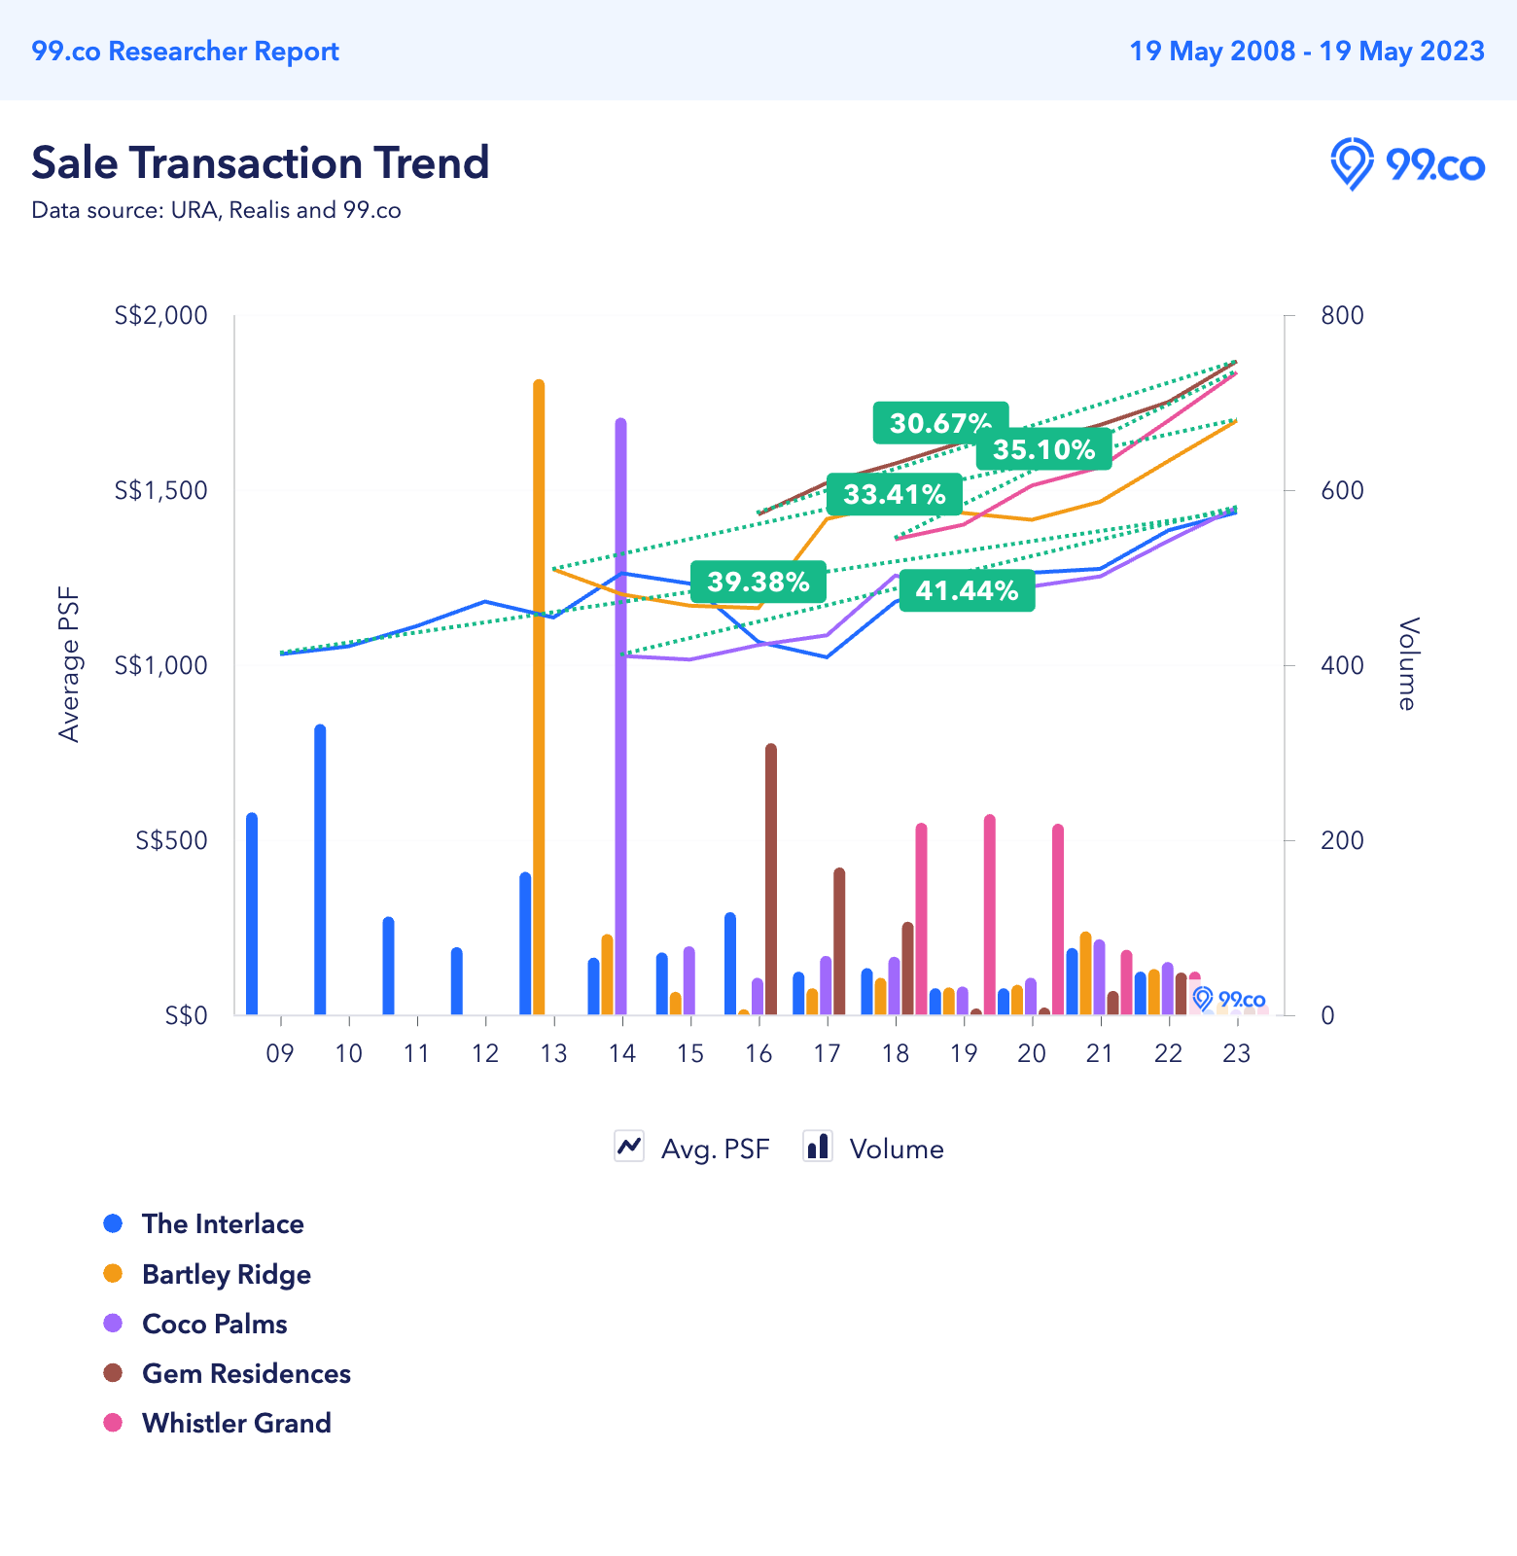Click Bartley Ridge orange legend dot

point(113,1273)
